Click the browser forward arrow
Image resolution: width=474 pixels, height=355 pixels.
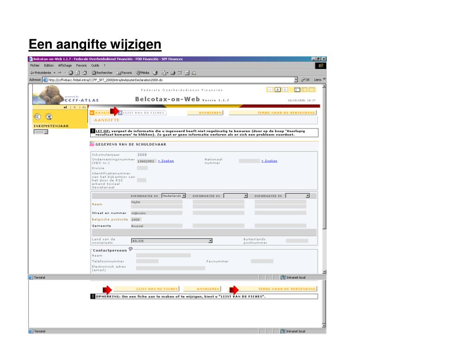click(60, 73)
